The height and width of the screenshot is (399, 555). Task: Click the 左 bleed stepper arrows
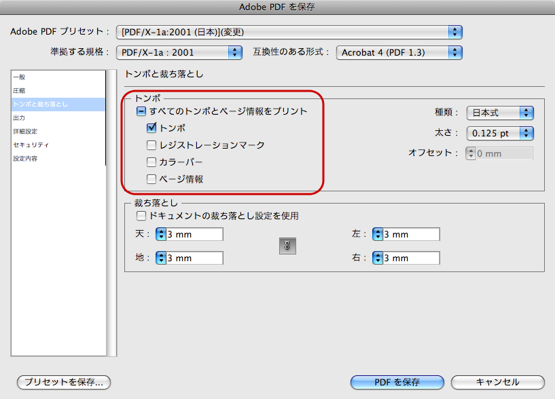coord(378,234)
